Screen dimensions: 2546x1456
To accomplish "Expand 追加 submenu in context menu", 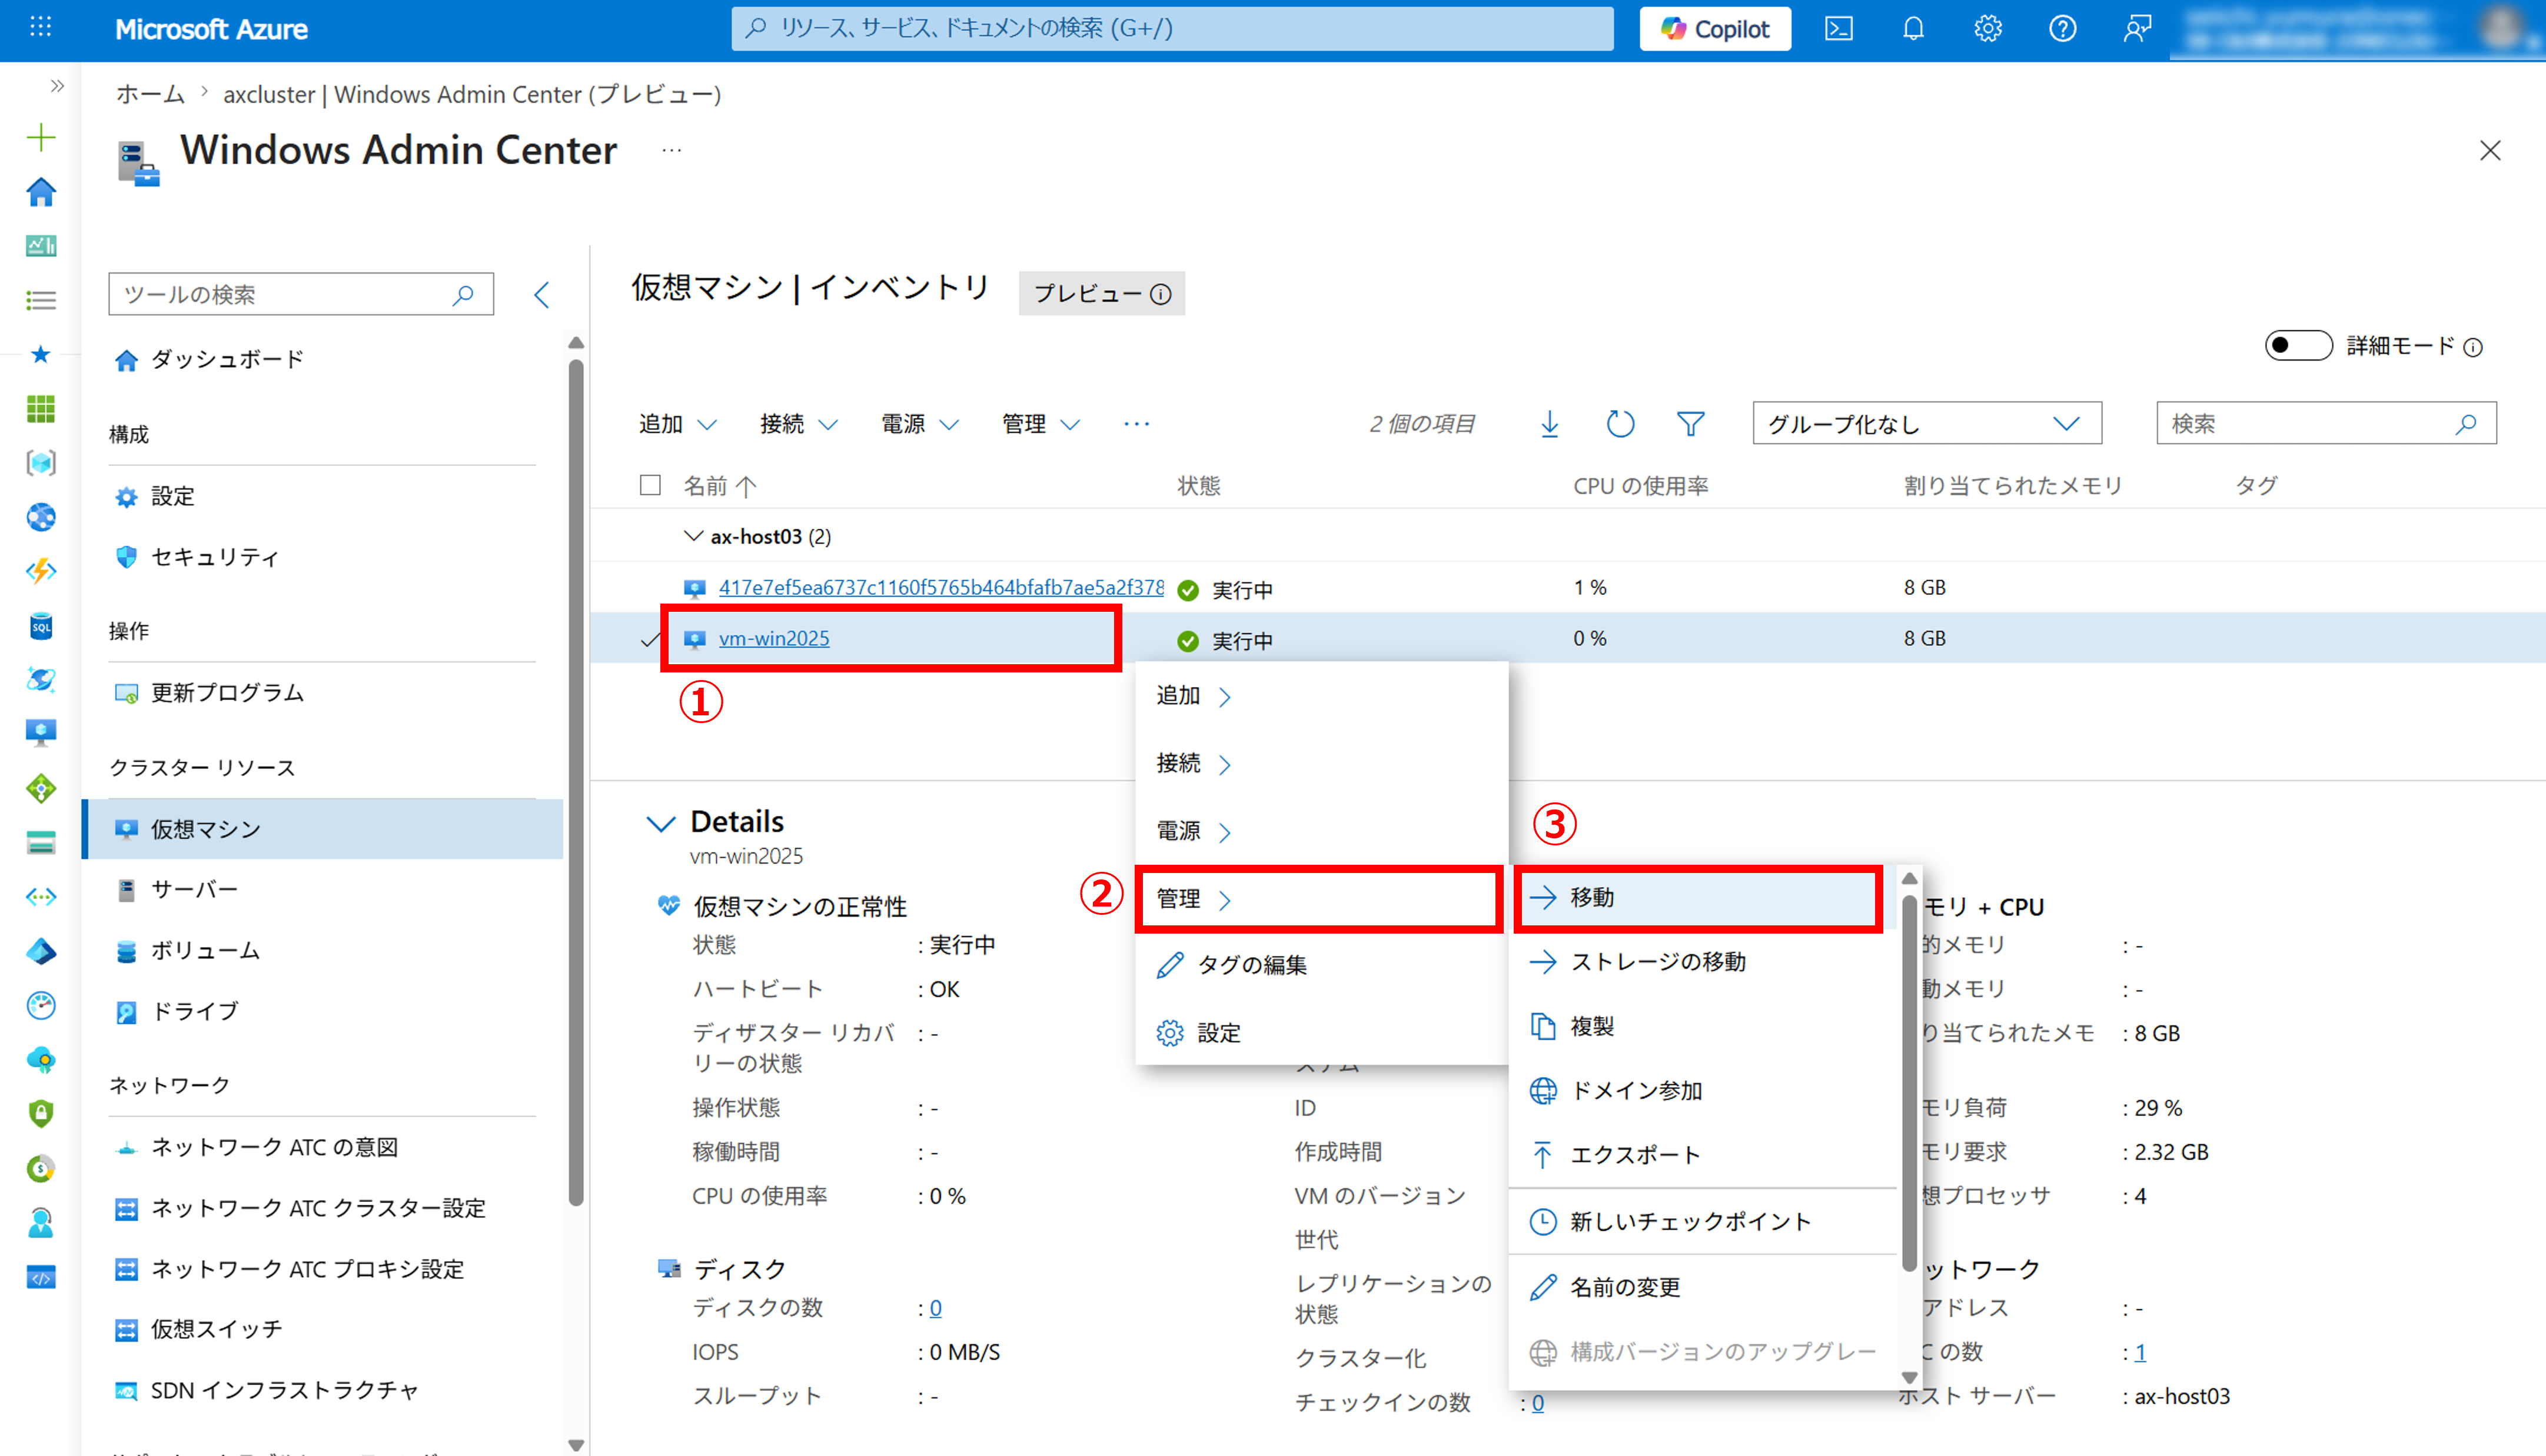I will tap(1321, 696).
